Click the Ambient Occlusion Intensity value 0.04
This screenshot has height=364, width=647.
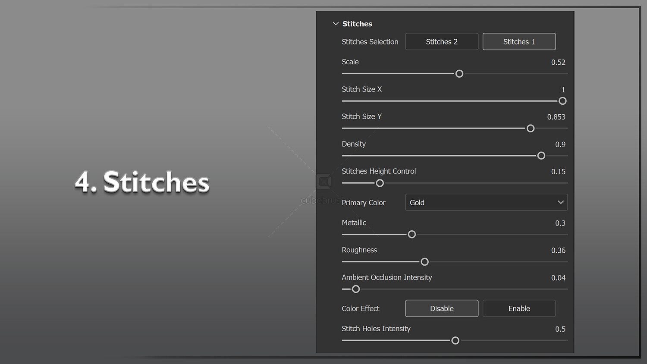coord(558,278)
